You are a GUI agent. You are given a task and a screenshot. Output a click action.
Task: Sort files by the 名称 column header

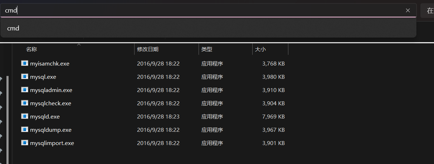tap(31, 49)
